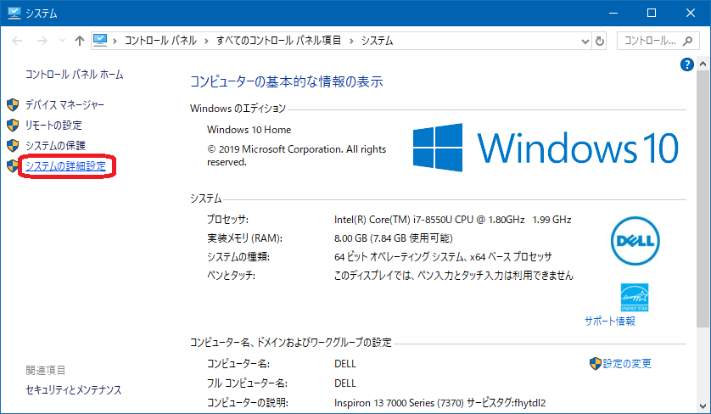The height and width of the screenshot is (414, 711).
Task: Click the shield icon beside システムの詳細設定
Action: click(x=12, y=166)
